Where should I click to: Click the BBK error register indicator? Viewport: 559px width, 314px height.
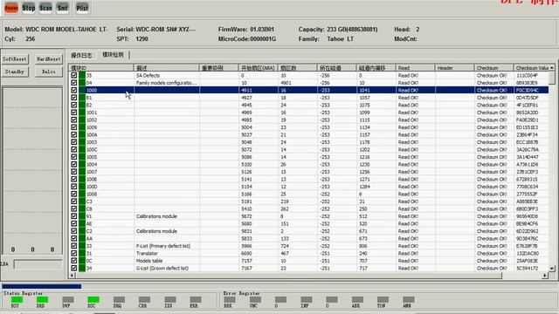[229, 300]
